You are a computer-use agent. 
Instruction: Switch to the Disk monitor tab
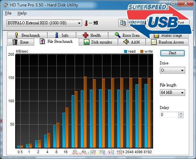click(x=98, y=42)
